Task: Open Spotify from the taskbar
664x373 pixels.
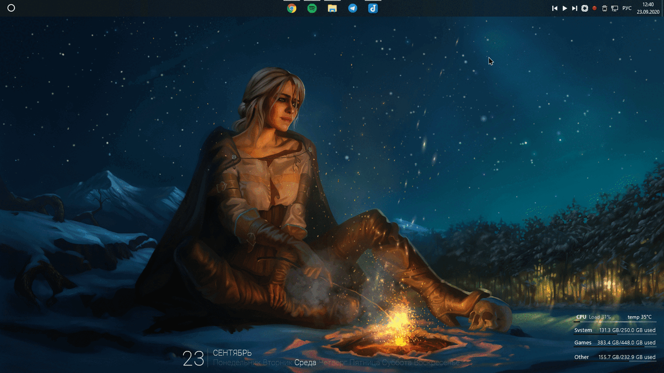Action: coord(312,8)
